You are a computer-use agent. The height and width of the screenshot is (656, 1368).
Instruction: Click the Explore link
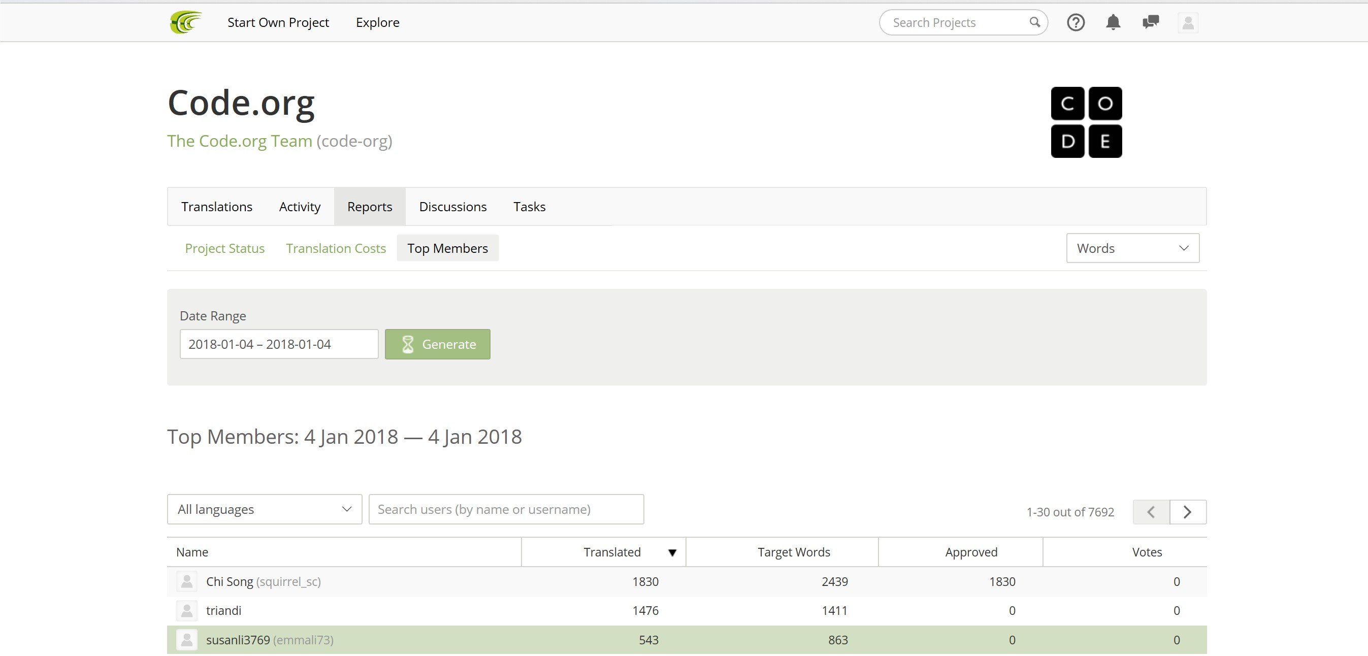tap(378, 22)
